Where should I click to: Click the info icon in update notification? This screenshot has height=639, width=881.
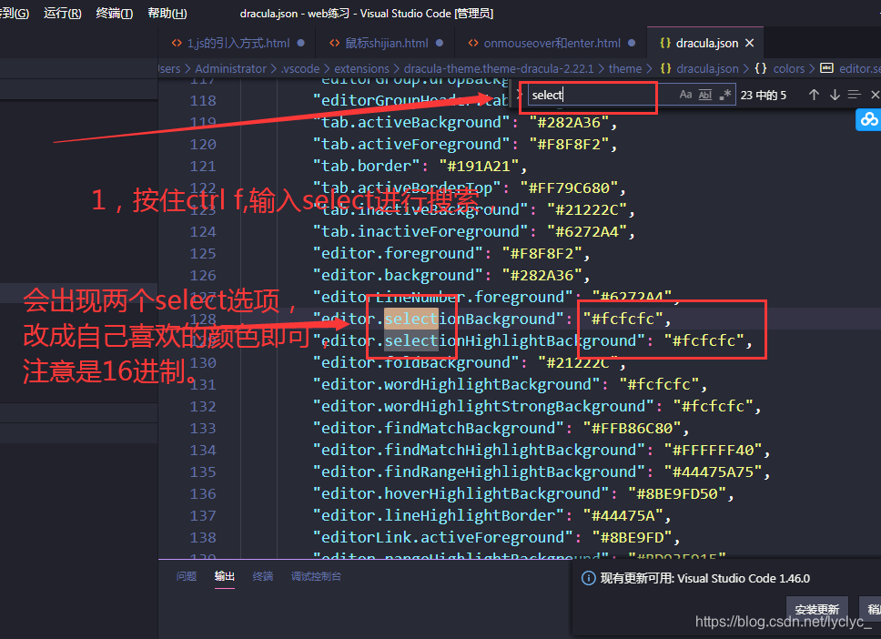588,578
